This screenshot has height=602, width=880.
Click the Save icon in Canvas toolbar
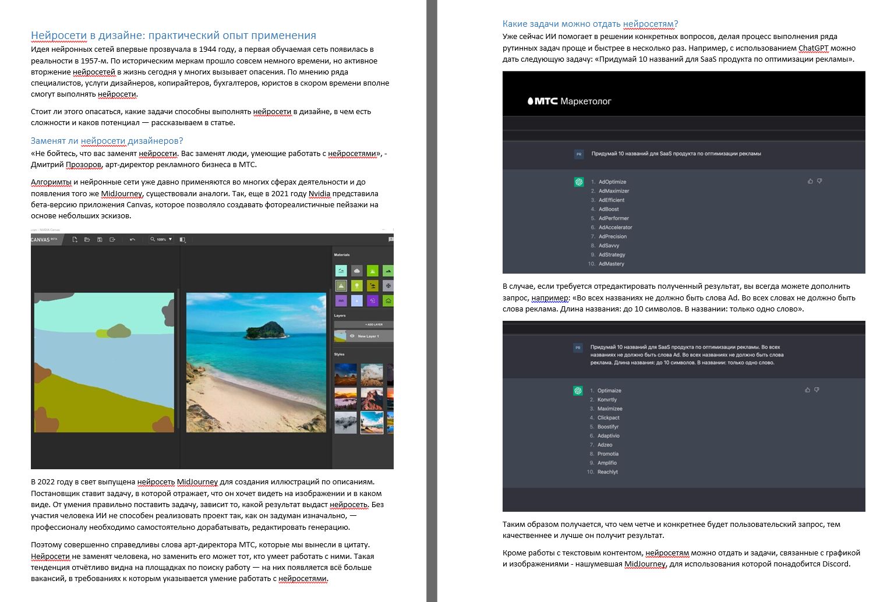[100, 239]
